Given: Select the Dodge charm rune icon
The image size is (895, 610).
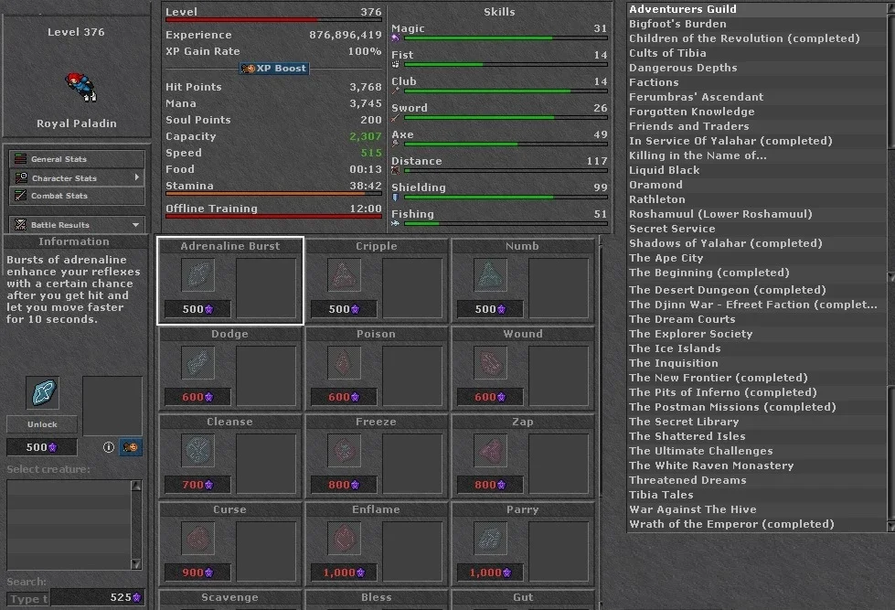Looking at the screenshot, I should click(x=197, y=363).
